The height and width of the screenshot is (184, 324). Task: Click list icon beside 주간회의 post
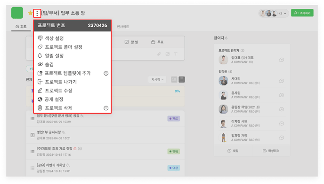point(32,152)
